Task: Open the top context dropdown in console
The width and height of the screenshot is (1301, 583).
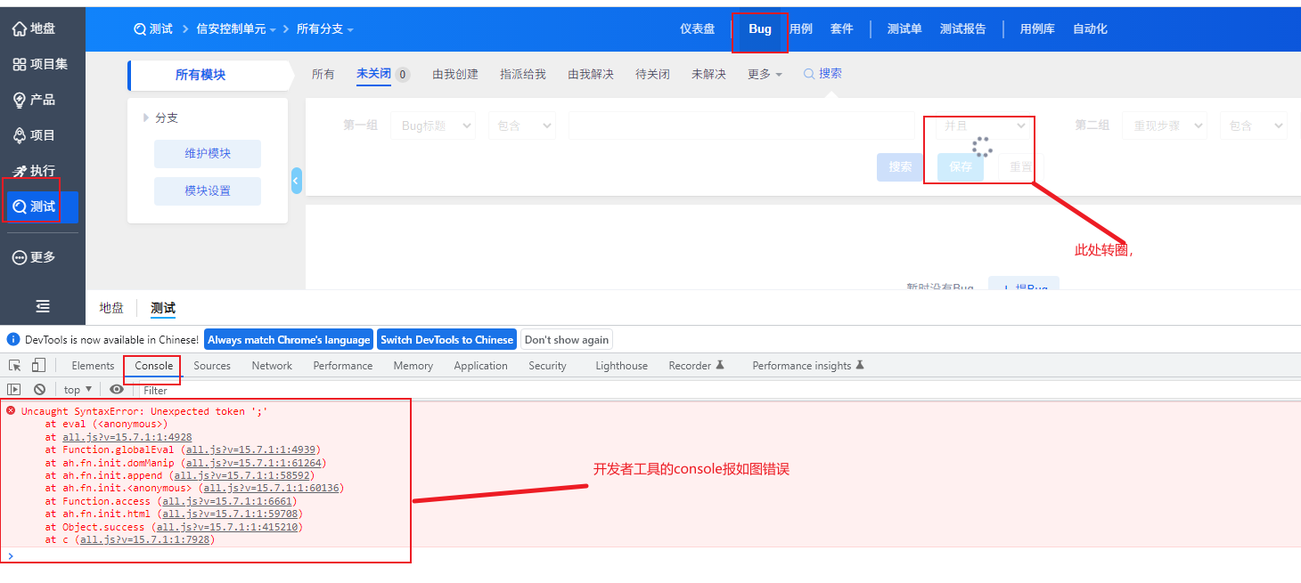Action: pyautogui.click(x=78, y=390)
